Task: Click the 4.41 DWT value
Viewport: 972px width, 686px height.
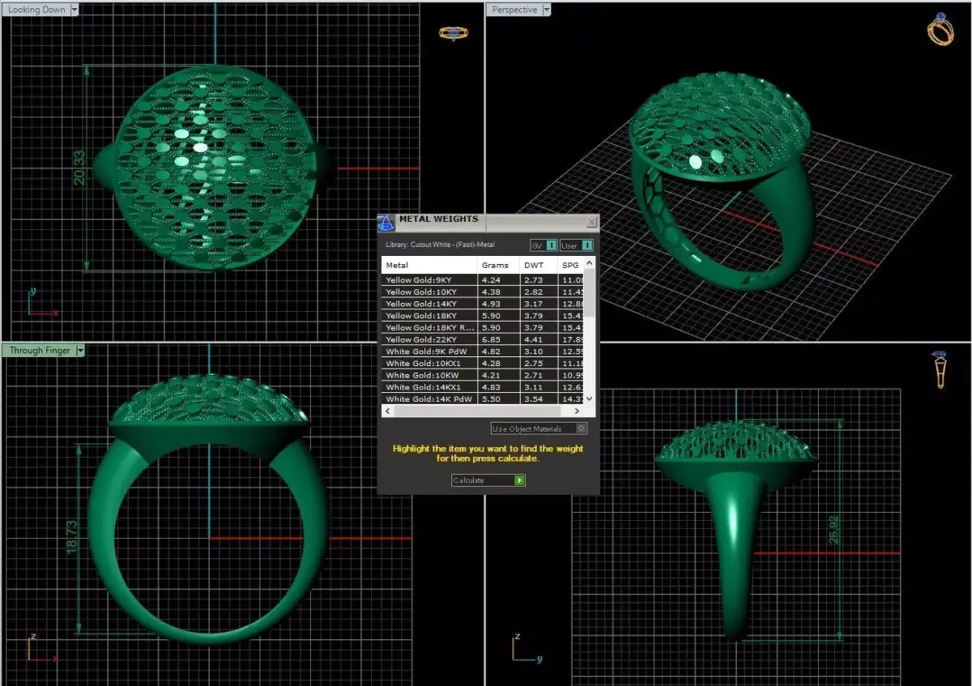Action: pos(532,339)
